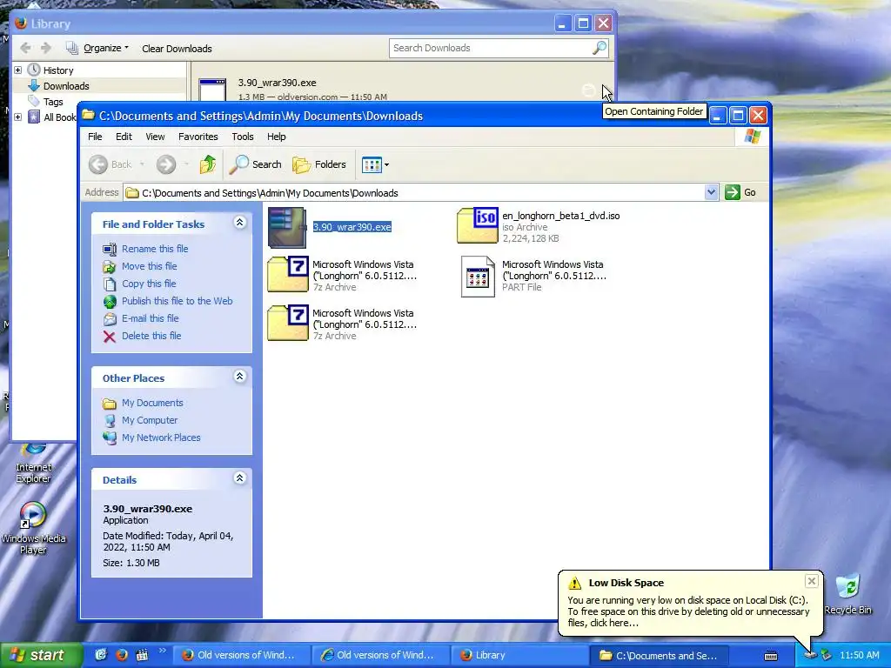
Task: Open the Back history dropdown arrow
Action: (142, 164)
